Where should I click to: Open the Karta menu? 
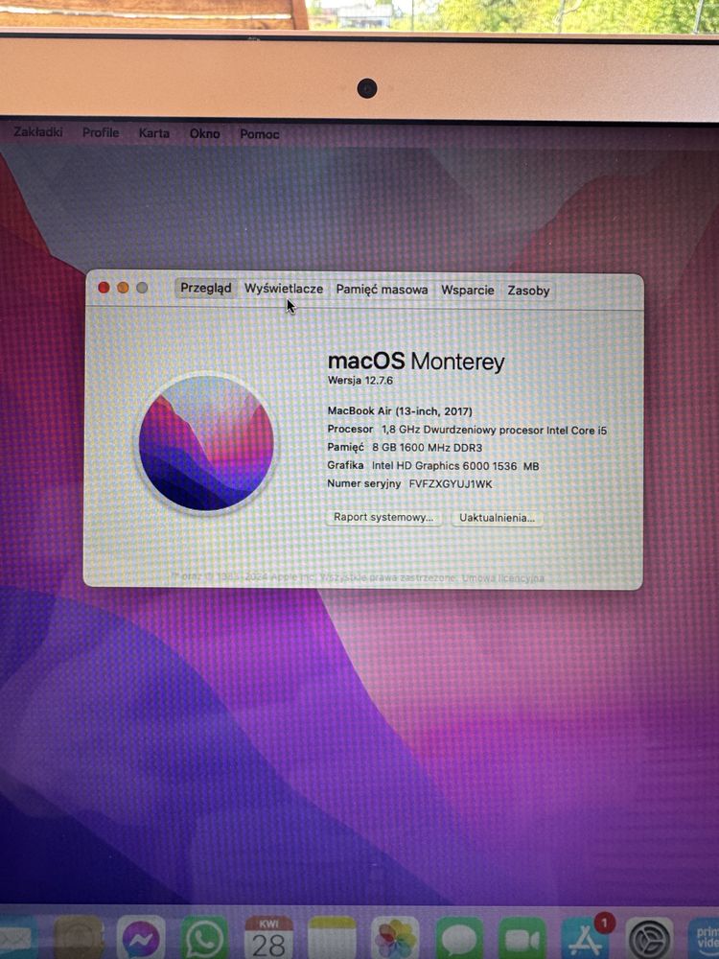pos(153,132)
